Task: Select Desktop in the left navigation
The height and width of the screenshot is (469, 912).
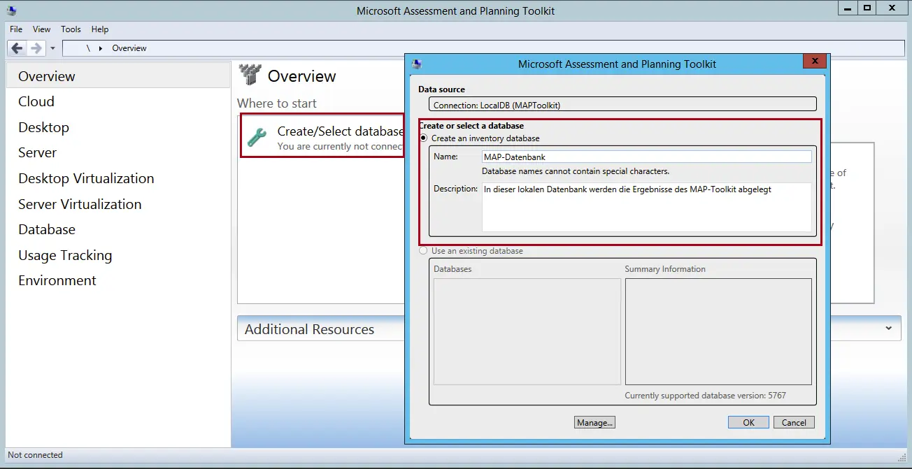Action: pos(43,127)
